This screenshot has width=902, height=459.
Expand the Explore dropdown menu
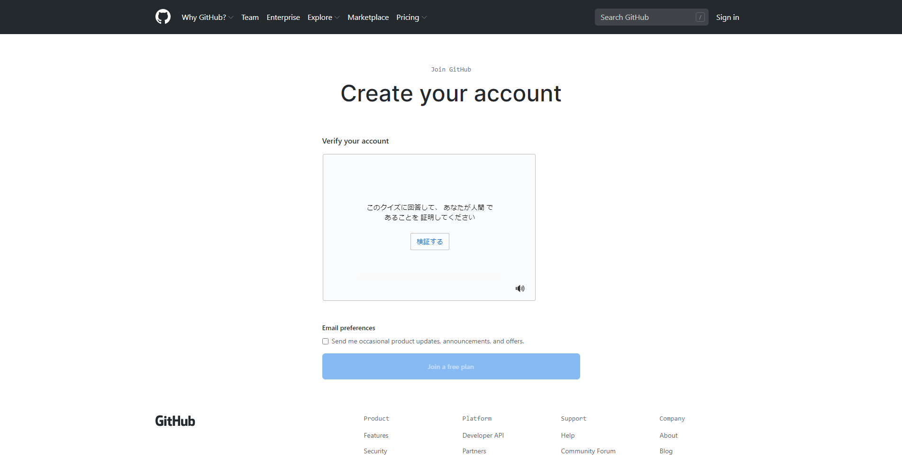point(324,17)
